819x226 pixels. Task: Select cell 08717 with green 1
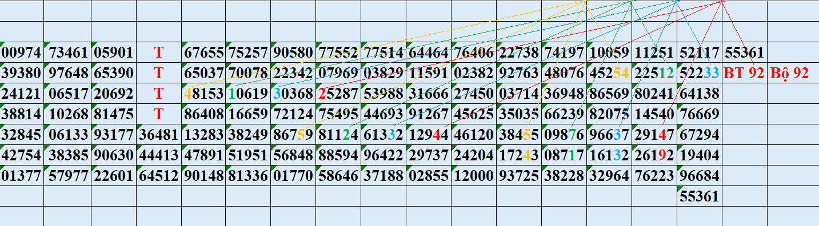[564, 155]
